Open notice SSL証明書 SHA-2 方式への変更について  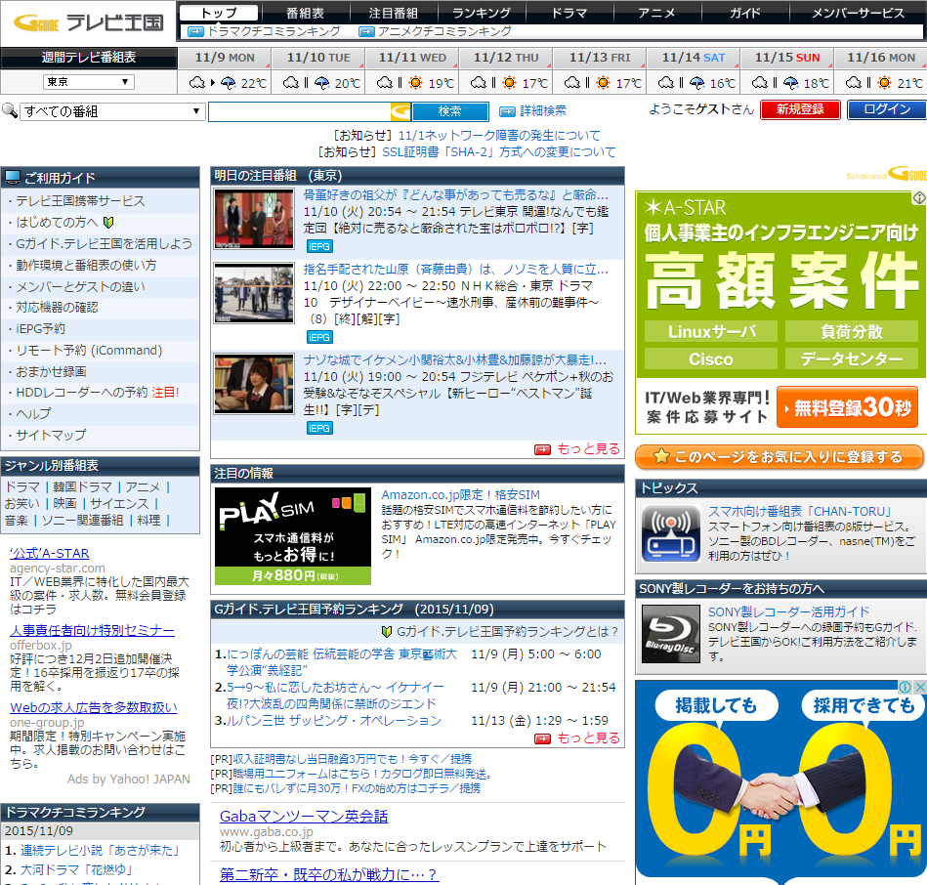point(499,152)
